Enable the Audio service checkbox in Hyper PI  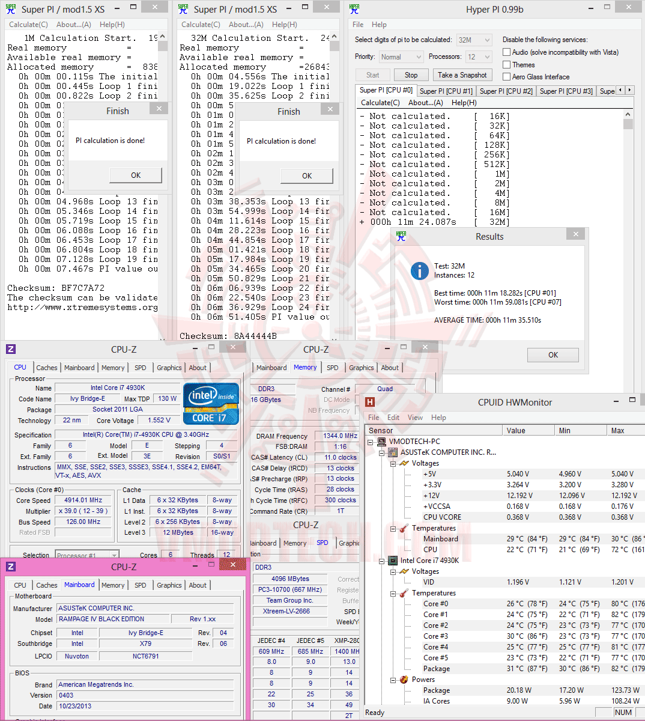coord(507,52)
